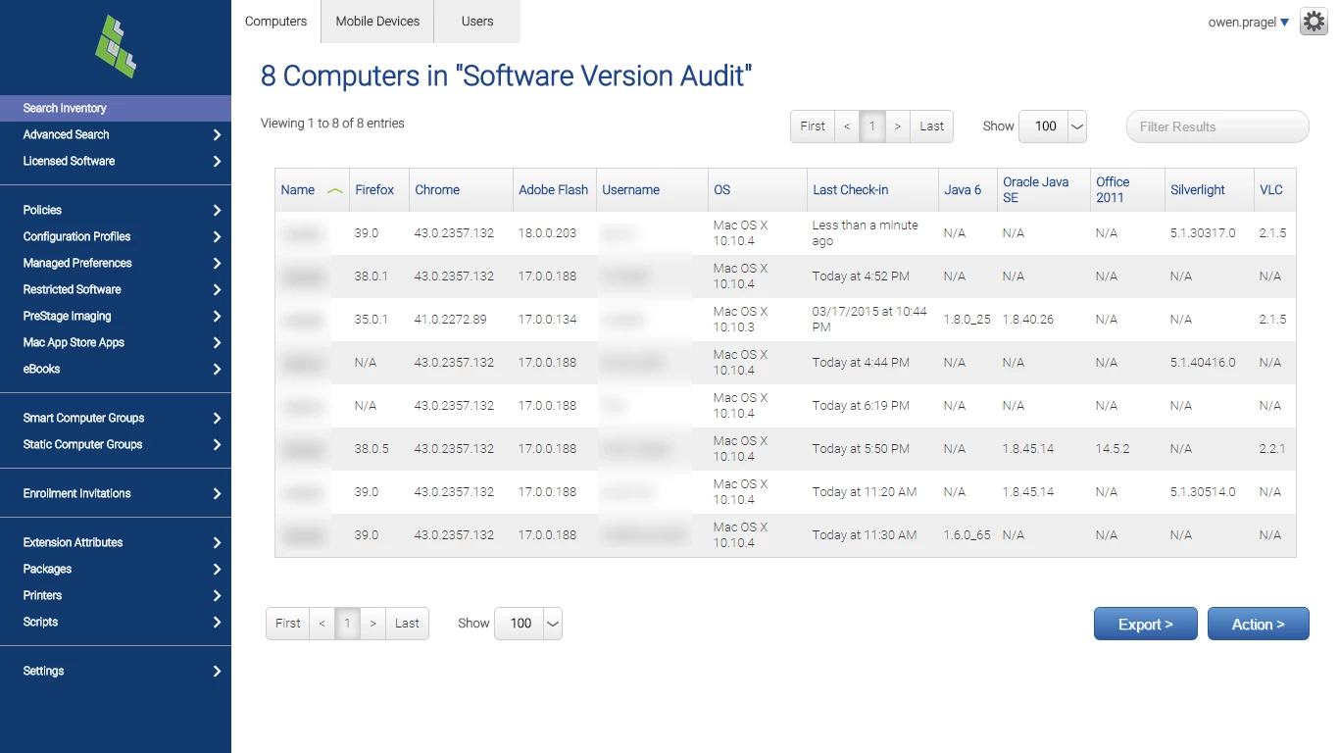
Task: Expand Managed Preferences chevron
Action: click(217, 263)
